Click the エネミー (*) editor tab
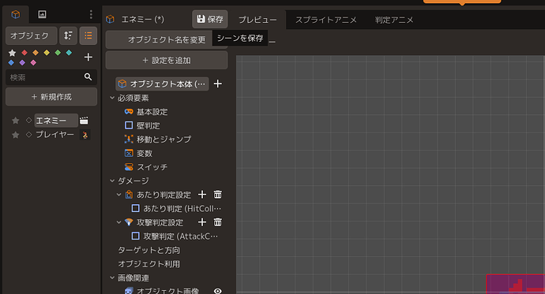Viewport: 545px width, 294px height. tap(142, 20)
